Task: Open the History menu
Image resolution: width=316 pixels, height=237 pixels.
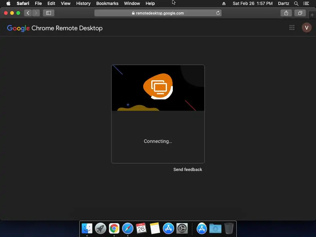Action: [83, 3]
